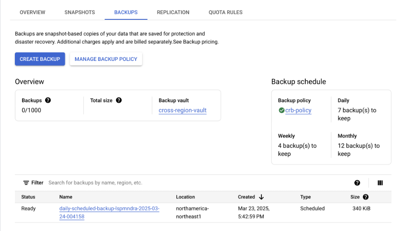Click the Filter list icon
The width and height of the screenshot is (404, 231).
(x=26, y=183)
